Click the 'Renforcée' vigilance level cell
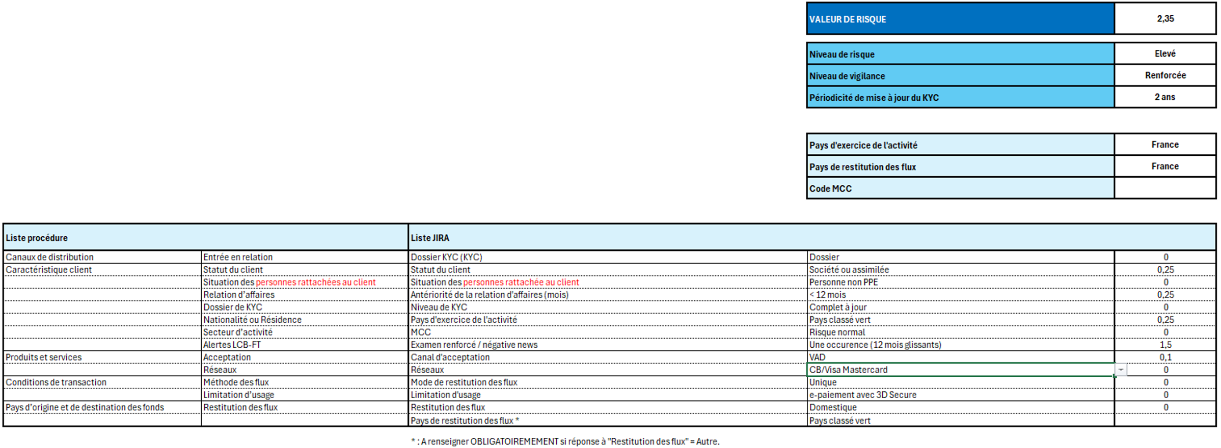The image size is (1221, 448). coord(1165,75)
